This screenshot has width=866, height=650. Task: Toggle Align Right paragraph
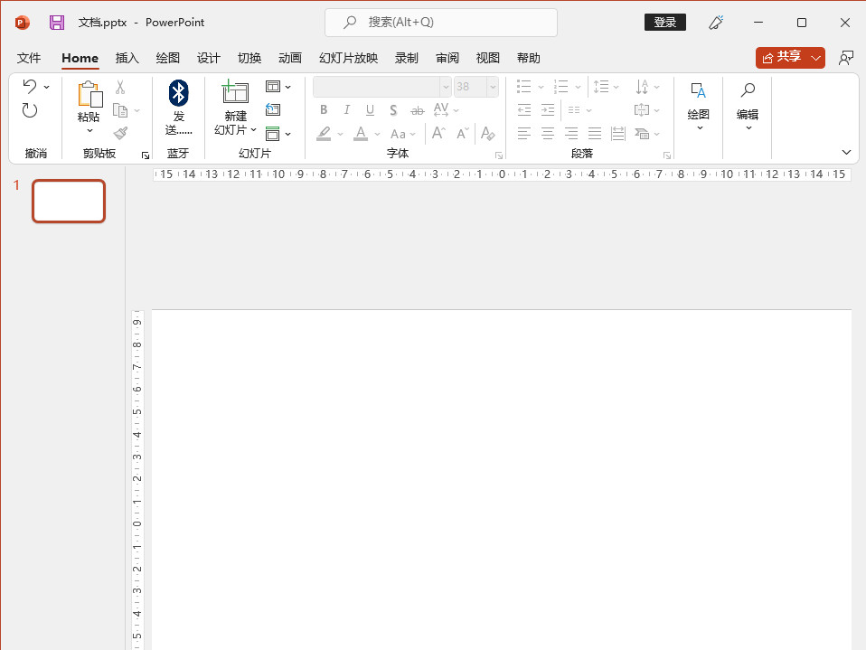coord(571,133)
